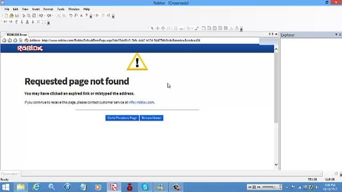Viewport: 342px width, 192px height.
Task: Click the warning triangle image
Action: tap(137, 62)
